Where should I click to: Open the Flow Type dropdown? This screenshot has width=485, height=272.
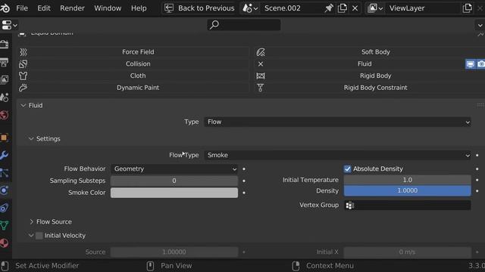[x=337, y=155]
